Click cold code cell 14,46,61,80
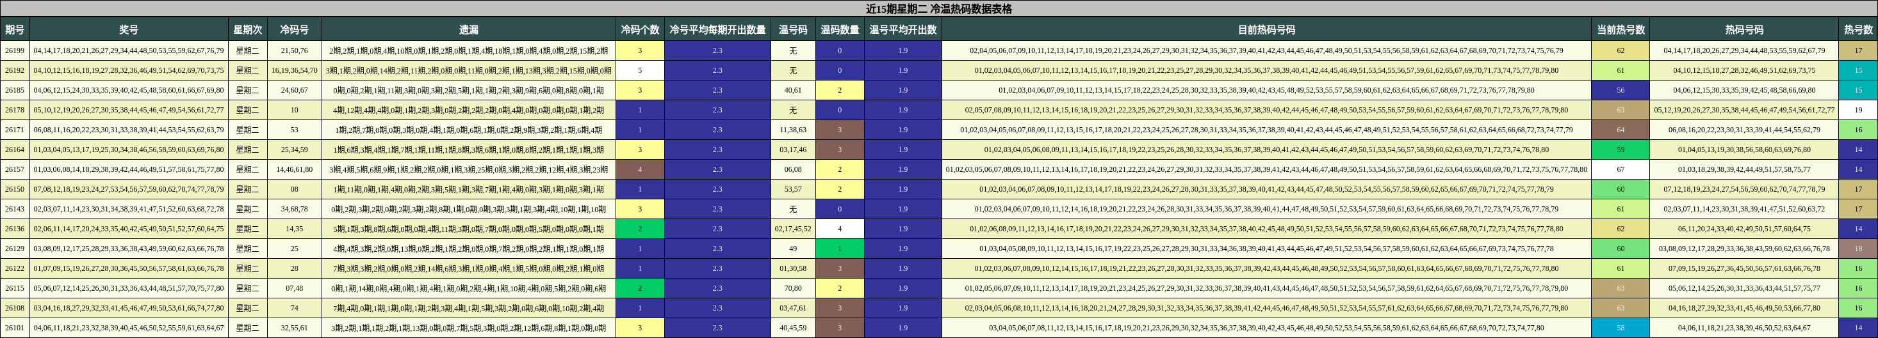This screenshot has width=1878, height=338. point(294,169)
